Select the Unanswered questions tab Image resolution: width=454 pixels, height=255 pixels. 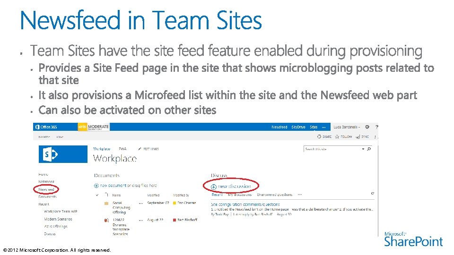pos(274,195)
